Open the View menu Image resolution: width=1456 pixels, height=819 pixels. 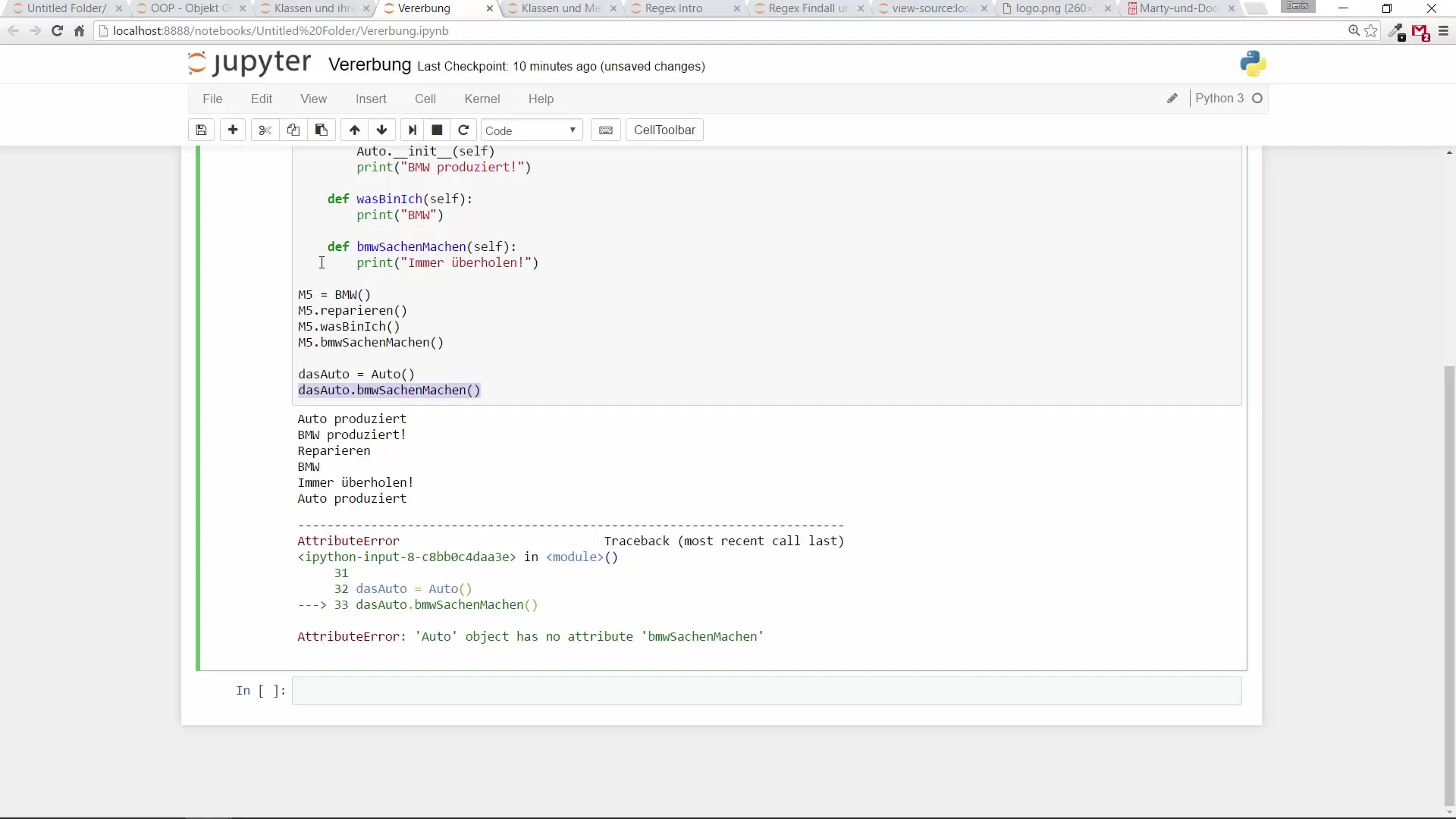(x=313, y=99)
